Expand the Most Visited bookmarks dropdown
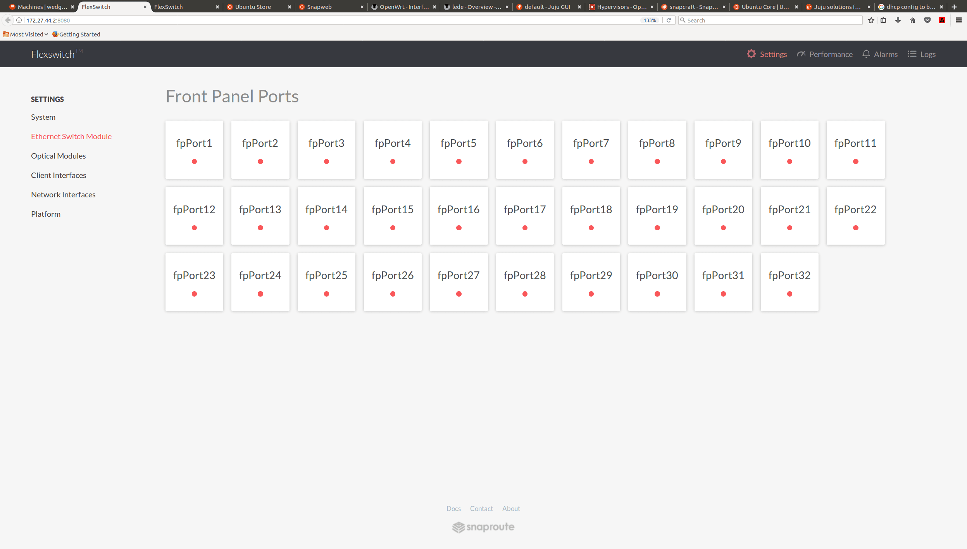Screen dimensions: 967x549 tap(26, 34)
